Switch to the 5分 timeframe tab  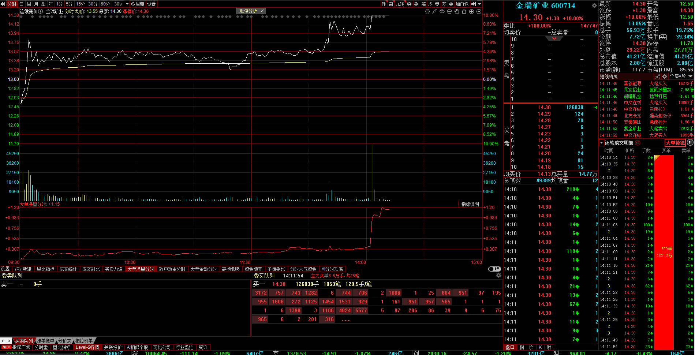tap(69, 4)
